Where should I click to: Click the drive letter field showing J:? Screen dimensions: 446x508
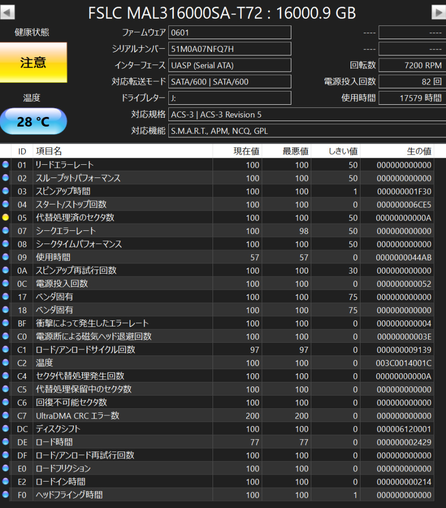point(229,98)
